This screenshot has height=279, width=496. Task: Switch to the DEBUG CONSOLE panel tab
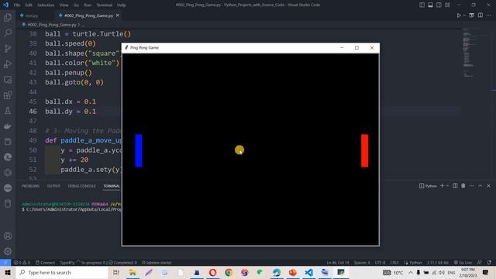coord(81,186)
